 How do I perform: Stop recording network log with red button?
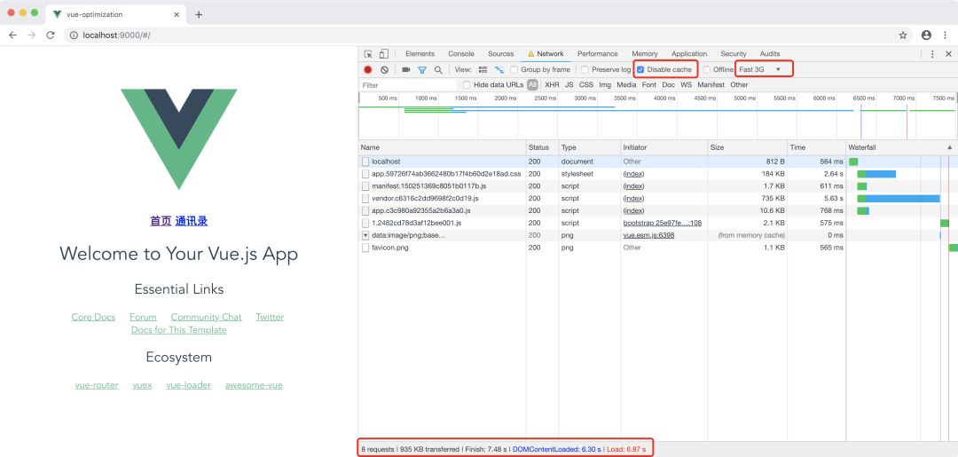pos(368,69)
